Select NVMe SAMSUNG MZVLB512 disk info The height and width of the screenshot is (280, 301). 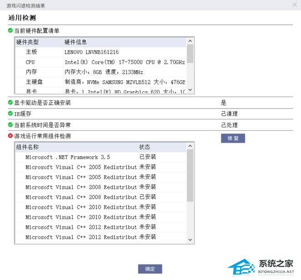(125, 82)
